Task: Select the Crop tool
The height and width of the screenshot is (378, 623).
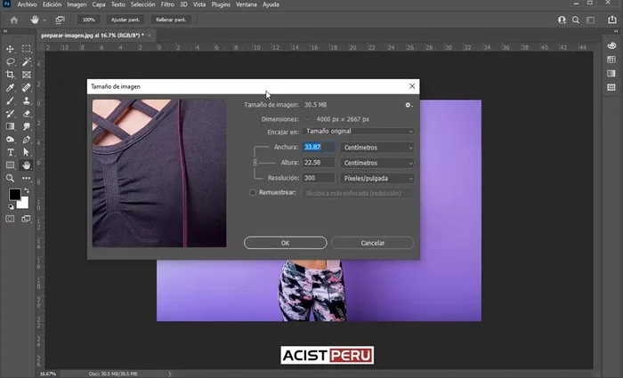Action: pyautogui.click(x=10, y=75)
